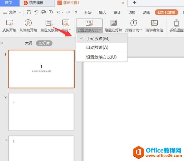Open the quick access toolbar customize dropdown

click(76, 12)
